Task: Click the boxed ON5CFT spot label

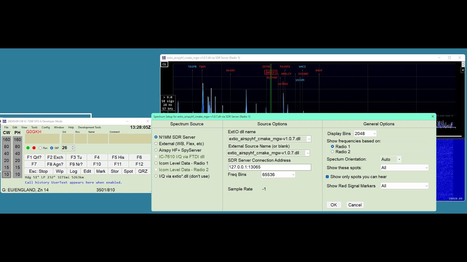Action: tap(271, 72)
